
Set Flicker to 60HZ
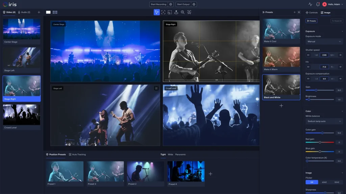(324, 182)
